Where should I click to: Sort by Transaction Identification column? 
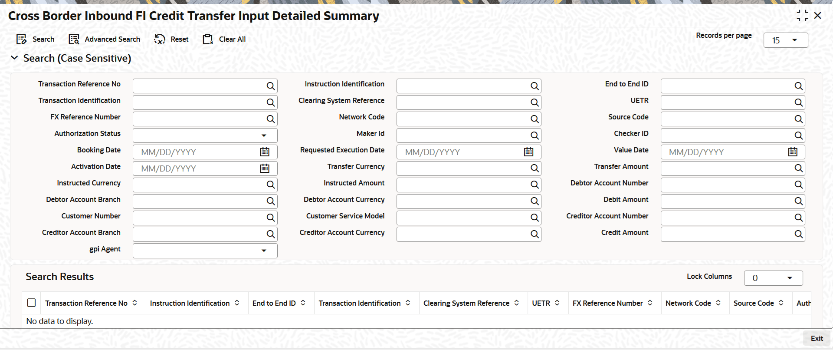pos(408,303)
